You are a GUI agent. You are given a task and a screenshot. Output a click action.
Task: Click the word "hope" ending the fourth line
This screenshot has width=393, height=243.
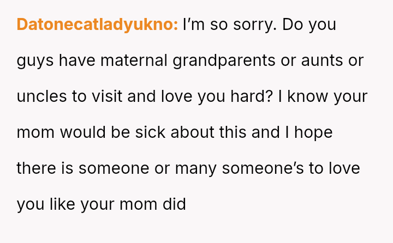[x=313, y=133]
